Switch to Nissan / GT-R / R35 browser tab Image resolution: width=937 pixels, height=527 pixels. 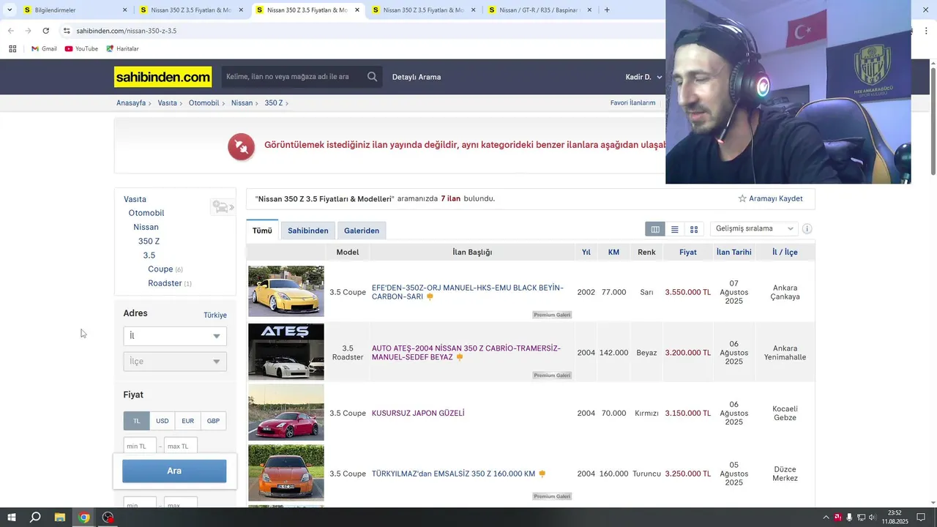coord(539,10)
